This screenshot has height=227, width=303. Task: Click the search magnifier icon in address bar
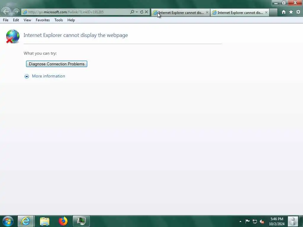tap(132, 12)
